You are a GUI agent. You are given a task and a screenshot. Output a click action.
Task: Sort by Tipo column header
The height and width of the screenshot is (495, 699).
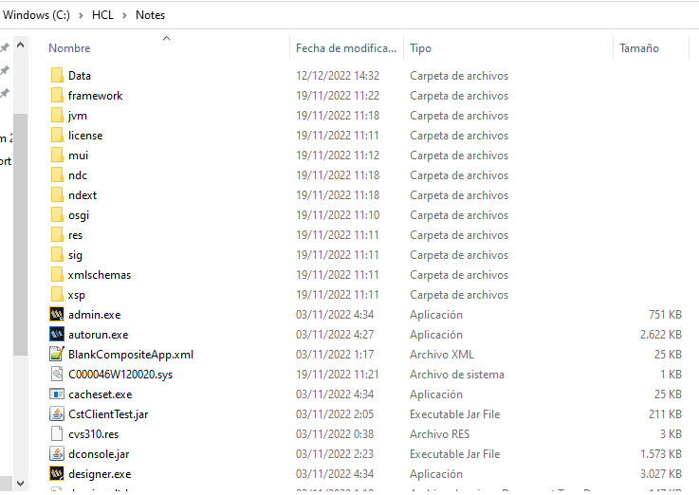pyautogui.click(x=420, y=48)
